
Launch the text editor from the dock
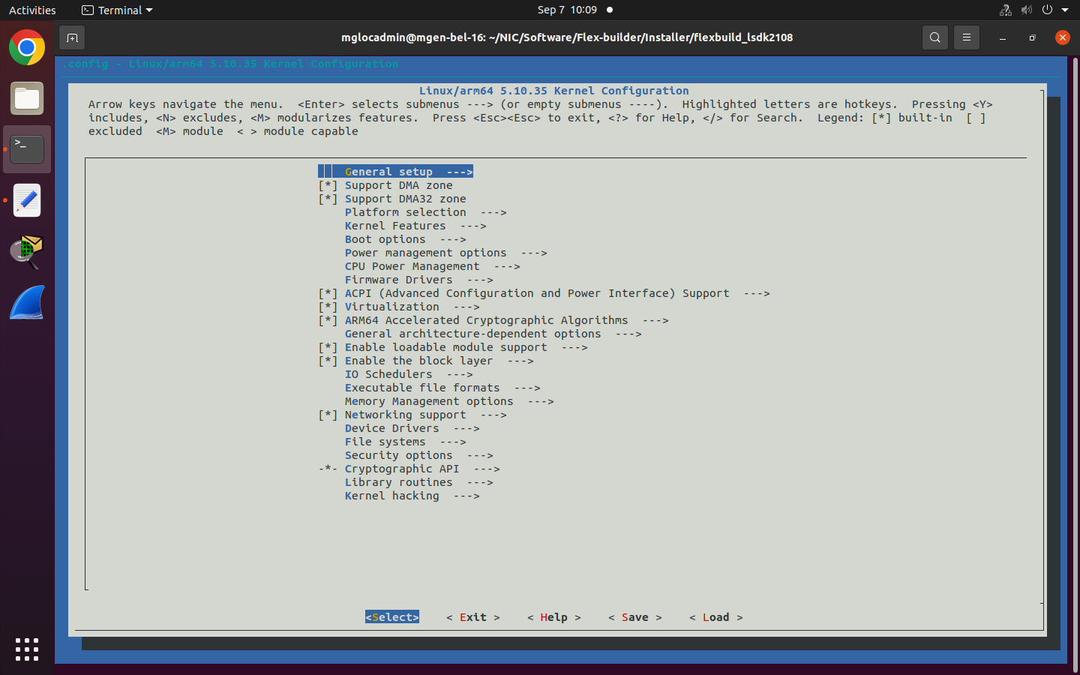[26, 200]
